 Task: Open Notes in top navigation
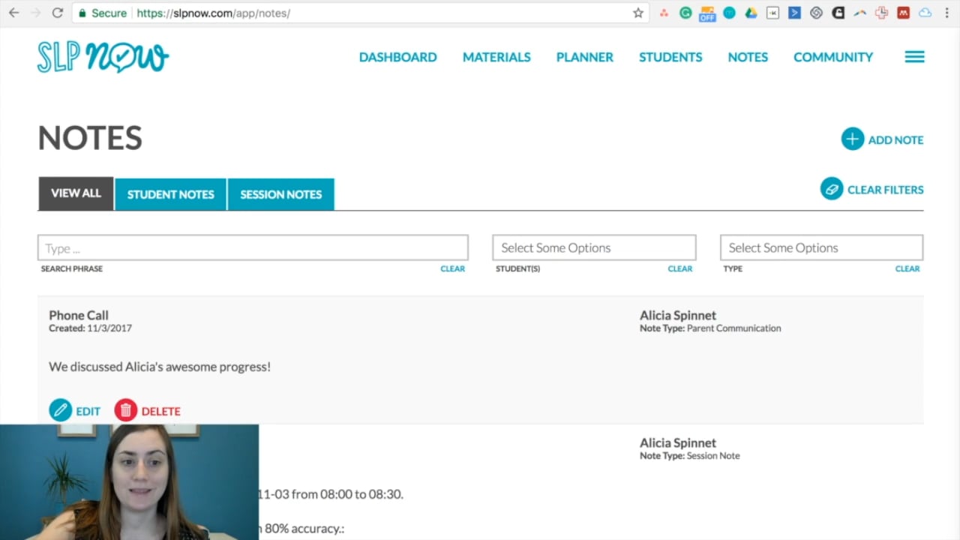pos(748,57)
